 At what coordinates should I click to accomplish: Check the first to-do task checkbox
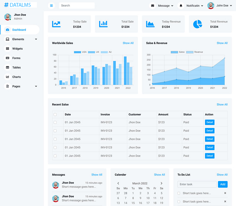(x=179, y=193)
